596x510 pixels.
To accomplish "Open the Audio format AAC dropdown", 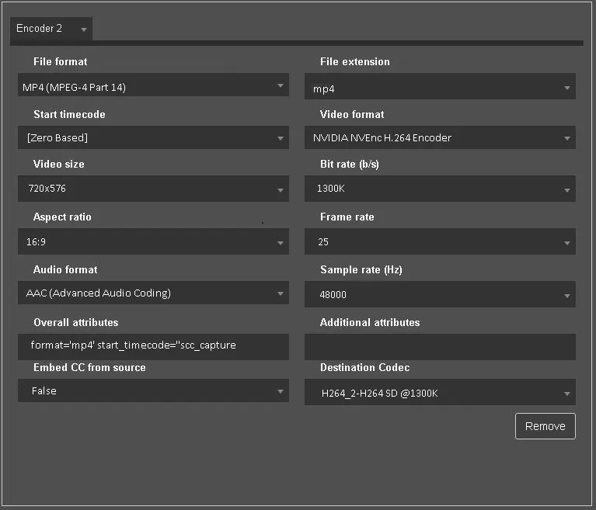I will [x=152, y=293].
